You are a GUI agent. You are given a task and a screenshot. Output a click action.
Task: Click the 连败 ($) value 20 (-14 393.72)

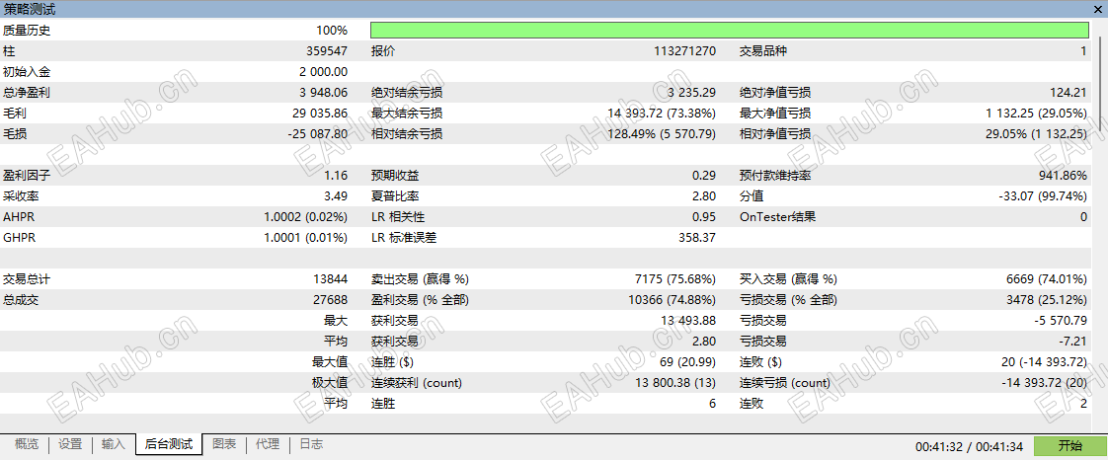1043,362
